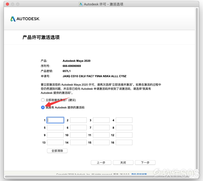203x181 pixels.
Task: Focus activation code field 14
Action: click(x=78, y=143)
